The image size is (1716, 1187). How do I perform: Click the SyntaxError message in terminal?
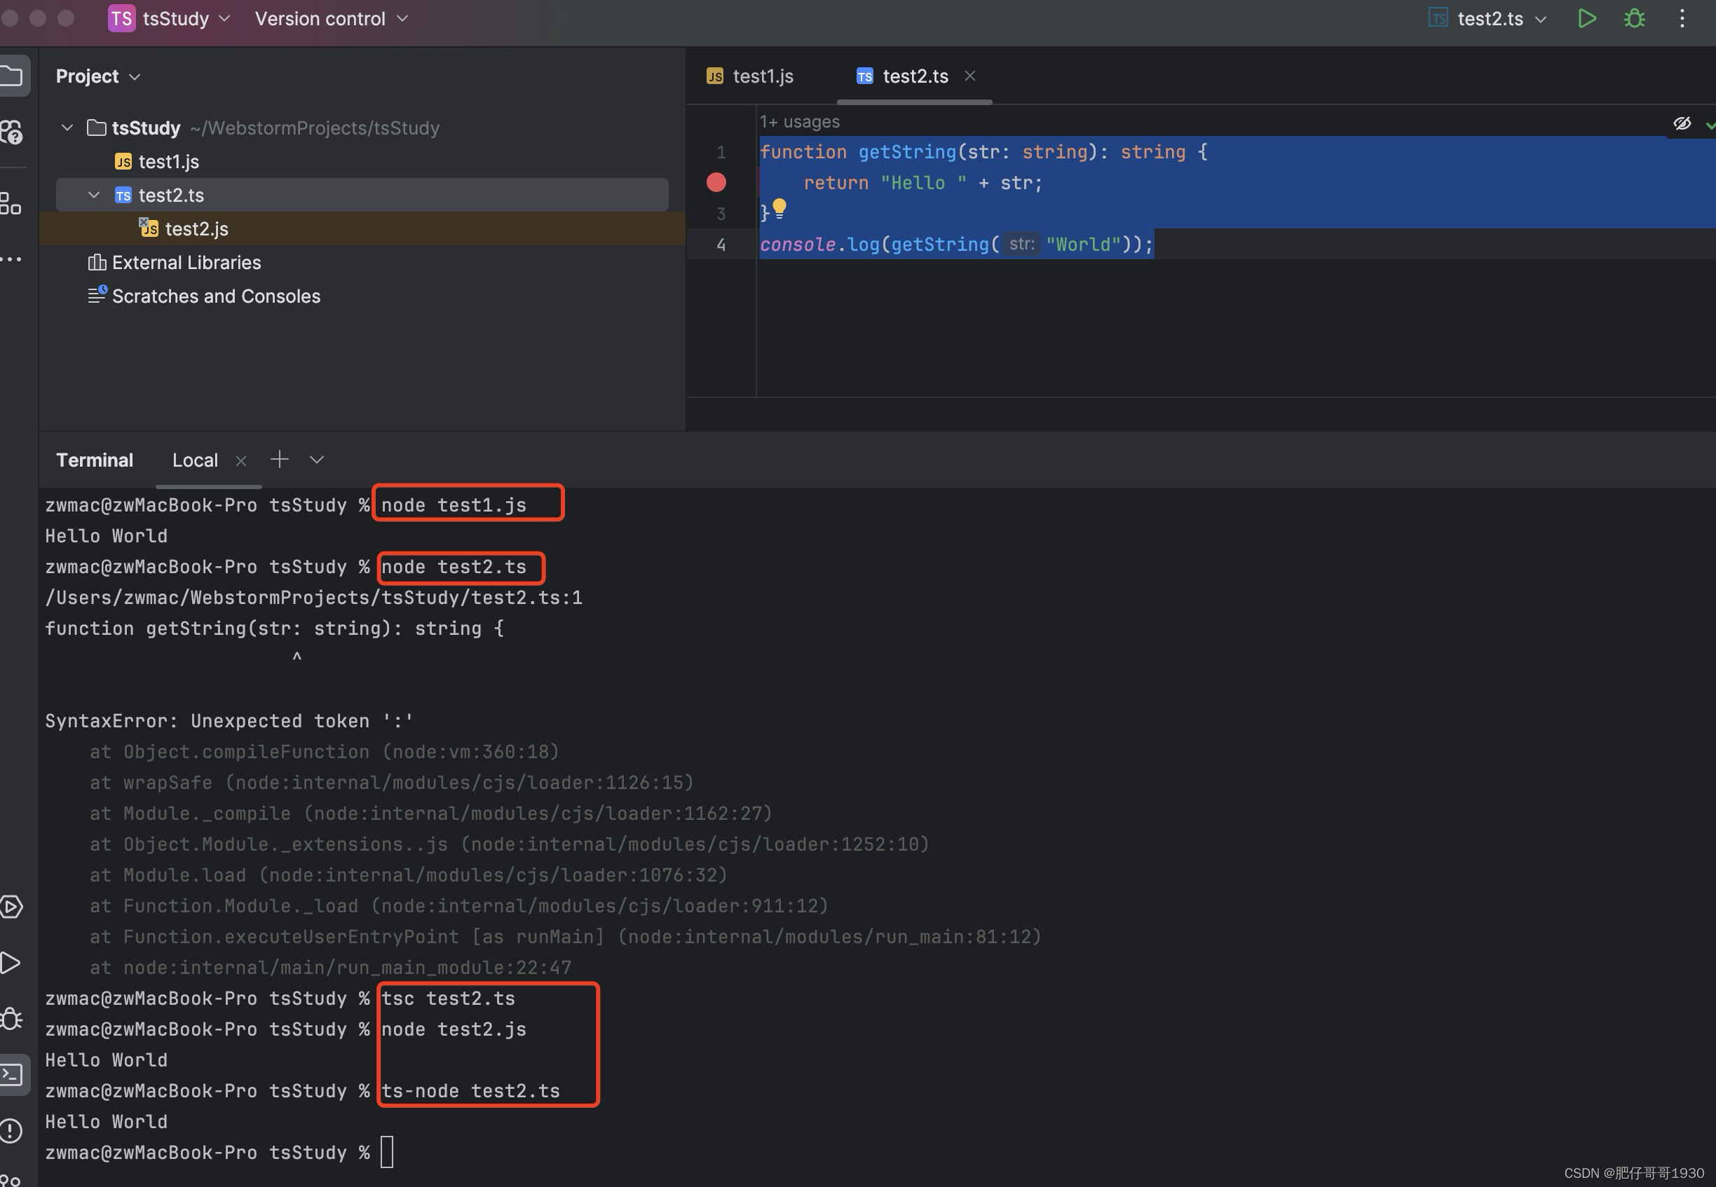[x=229, y=720]
